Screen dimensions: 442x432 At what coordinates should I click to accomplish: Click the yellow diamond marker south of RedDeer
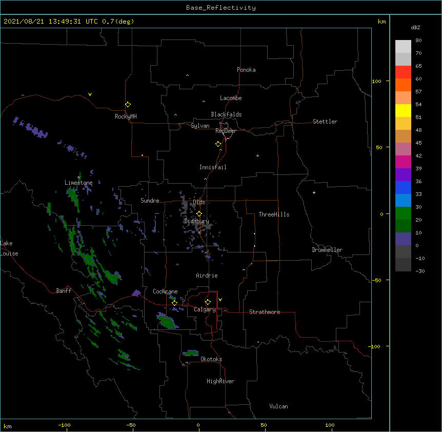tap(218, 144)
